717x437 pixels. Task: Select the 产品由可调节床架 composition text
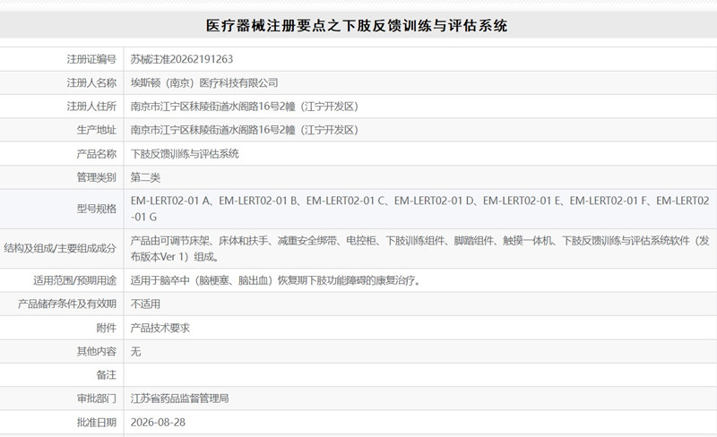419,249
